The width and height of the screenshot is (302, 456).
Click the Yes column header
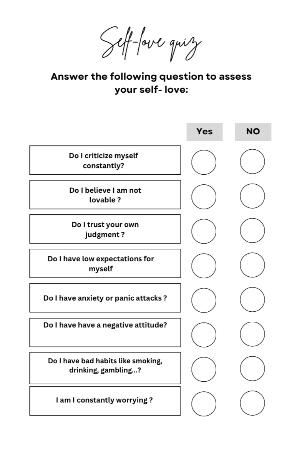coord(204,132)
